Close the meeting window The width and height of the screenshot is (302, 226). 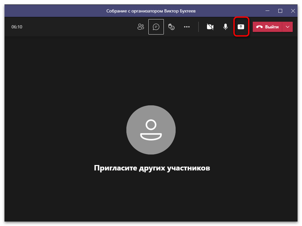293,11
